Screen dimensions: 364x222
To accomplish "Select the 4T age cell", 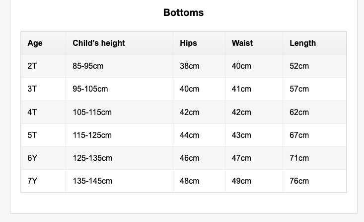I will pos(32,112).
